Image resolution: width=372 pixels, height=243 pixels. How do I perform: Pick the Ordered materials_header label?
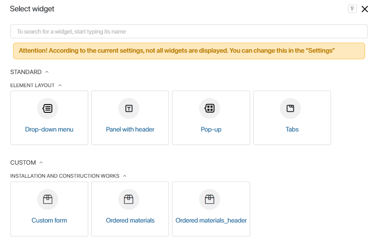(211, 220)
